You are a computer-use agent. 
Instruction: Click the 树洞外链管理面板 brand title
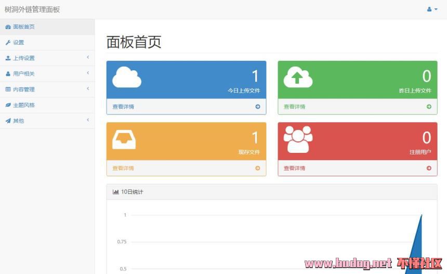click(x=32, y=9)
